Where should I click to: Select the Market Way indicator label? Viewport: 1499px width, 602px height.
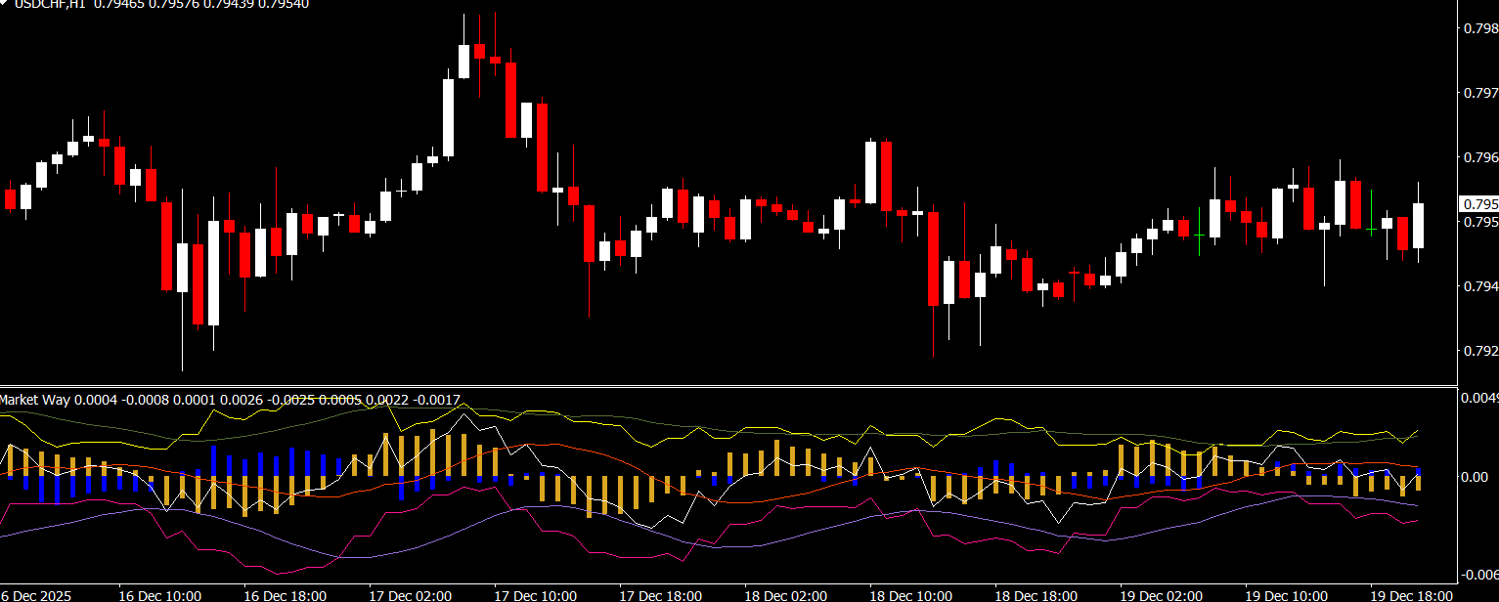(x=35, y=400)
